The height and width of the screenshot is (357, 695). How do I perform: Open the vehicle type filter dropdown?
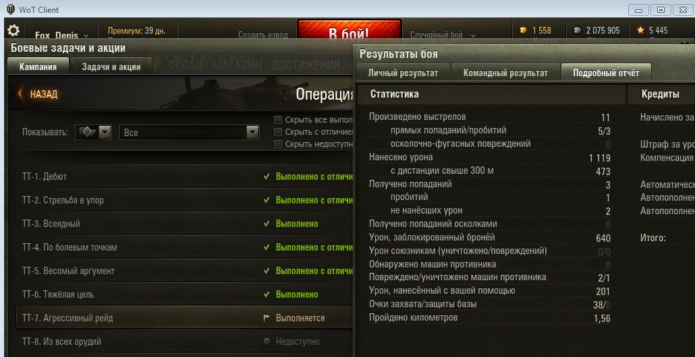93,132
